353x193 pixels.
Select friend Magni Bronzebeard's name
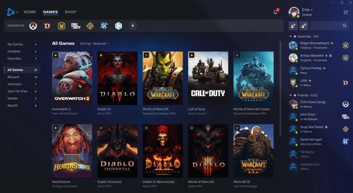[x=315, y=43]
